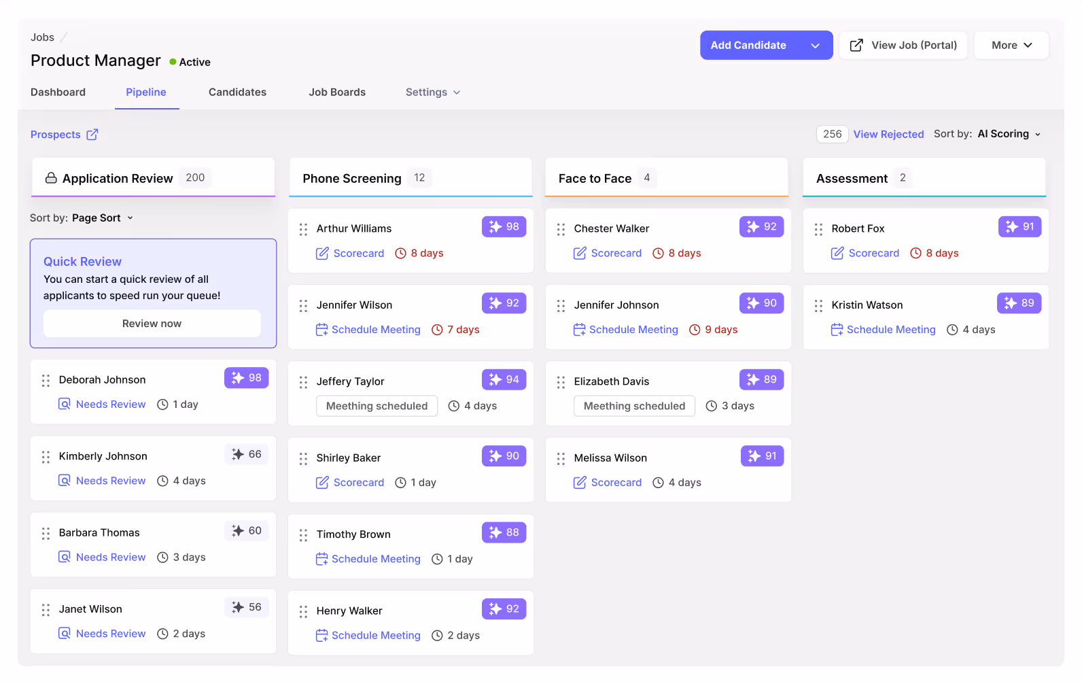Screen dimensions: 1082x684
Task: Click View Job (Portal) button
Action: (903, 46)
